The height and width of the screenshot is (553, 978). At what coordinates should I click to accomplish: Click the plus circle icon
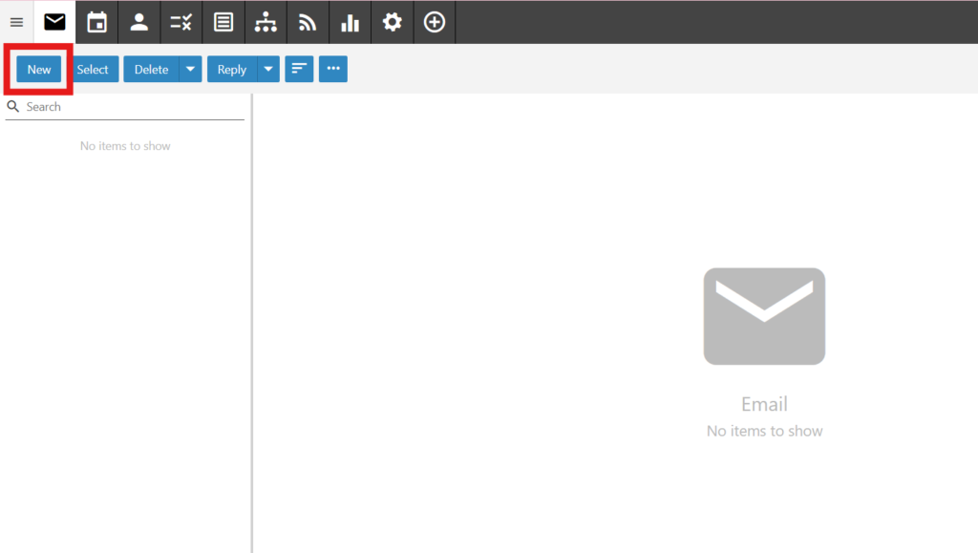pos(435,22)
